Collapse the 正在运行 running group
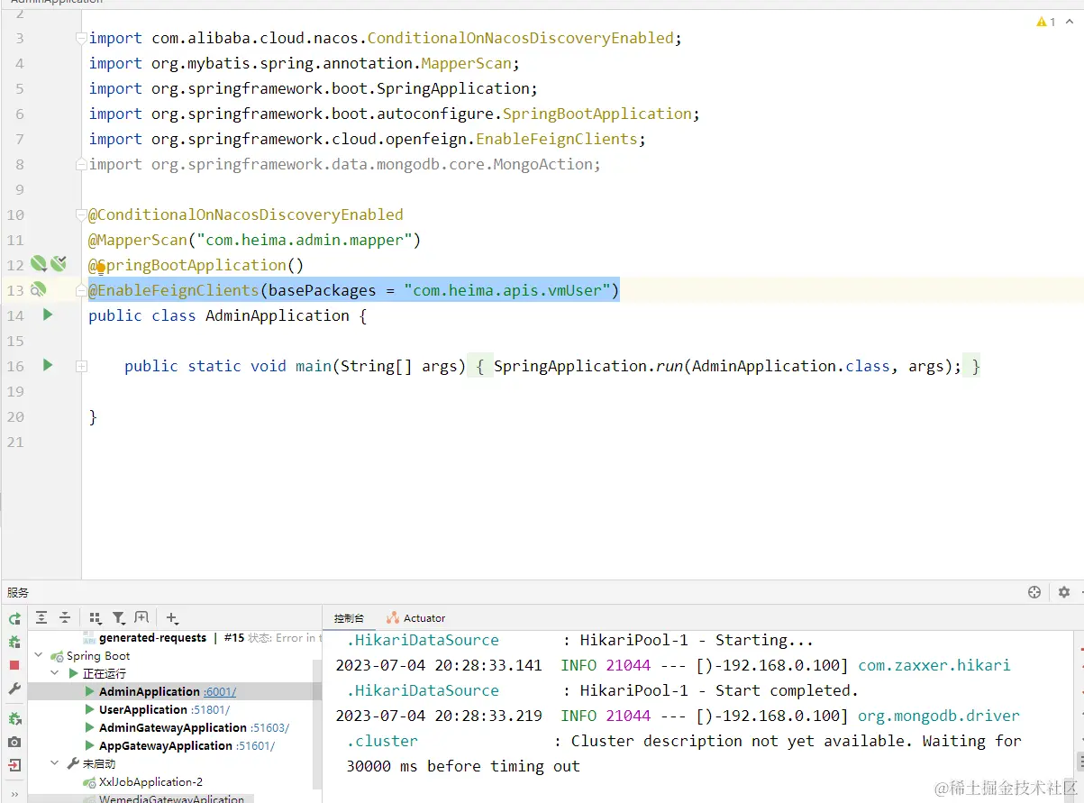 click(56, 674)
